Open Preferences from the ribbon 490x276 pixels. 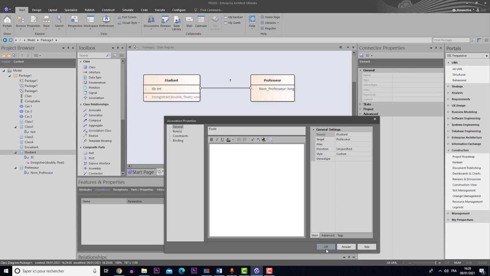click(106, 22)
